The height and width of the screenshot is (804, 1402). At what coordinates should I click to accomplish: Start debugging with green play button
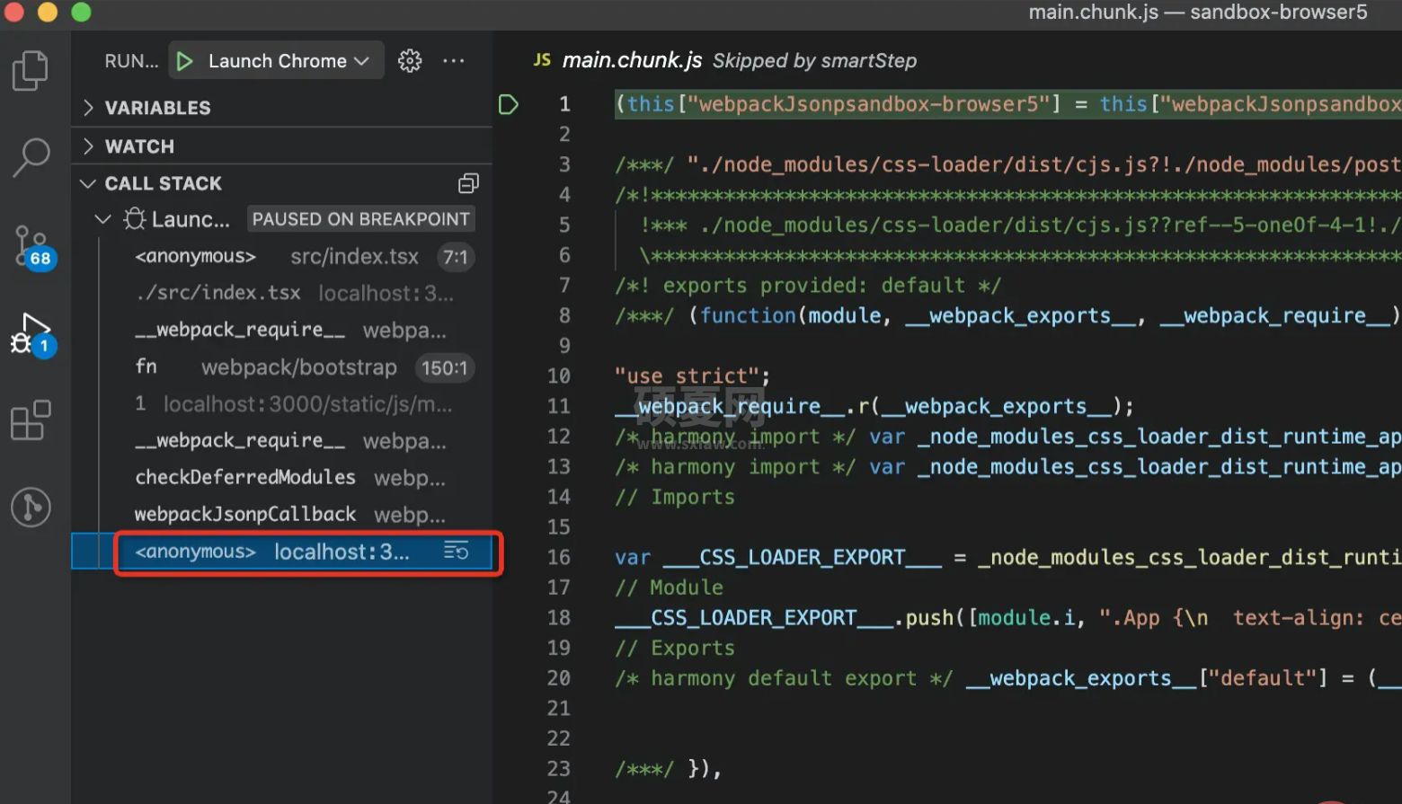click(x=184, y=61)
